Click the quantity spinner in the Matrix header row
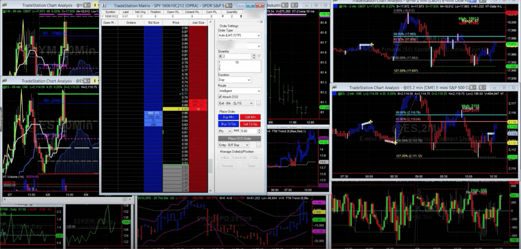Image resolution: width=521 pixels, height=249 pixels. 241,16
